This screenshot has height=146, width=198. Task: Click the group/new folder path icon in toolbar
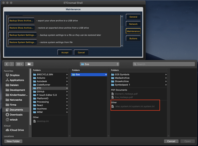click(x=29, y=64)
